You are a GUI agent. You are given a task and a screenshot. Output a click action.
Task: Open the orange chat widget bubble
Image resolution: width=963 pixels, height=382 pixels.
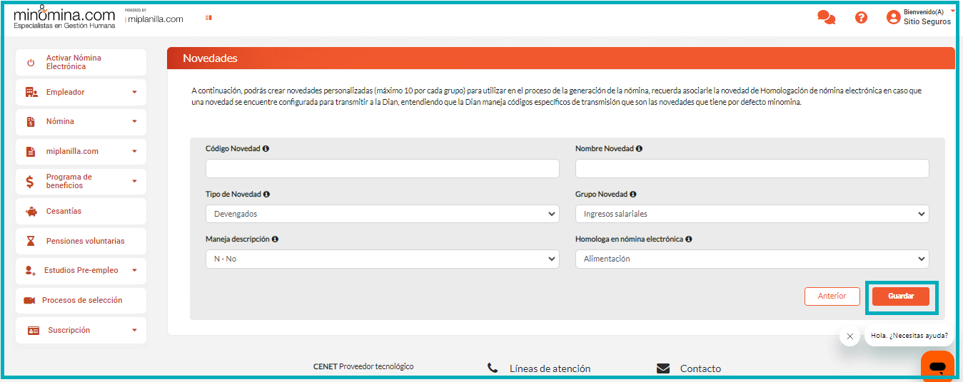coord(937,366)
